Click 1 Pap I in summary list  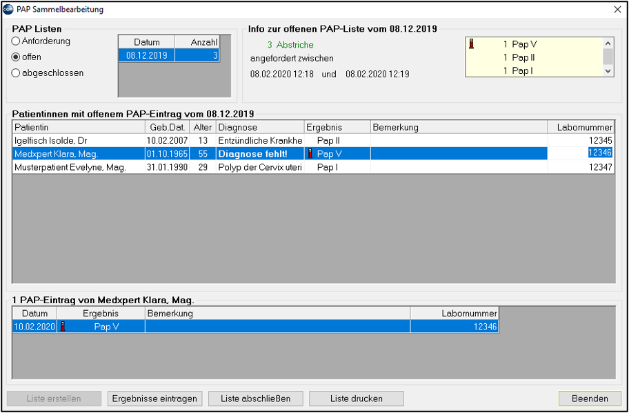[517, 70]
